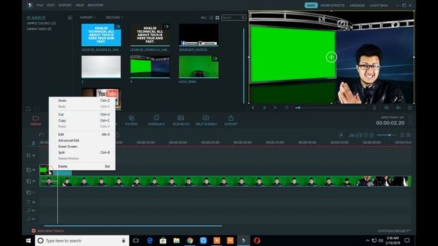Open the OVERLAYS panel
Image resolution: width=438 pixels, height=246 pixels.
pyautogui.click(x=156, y=120)
